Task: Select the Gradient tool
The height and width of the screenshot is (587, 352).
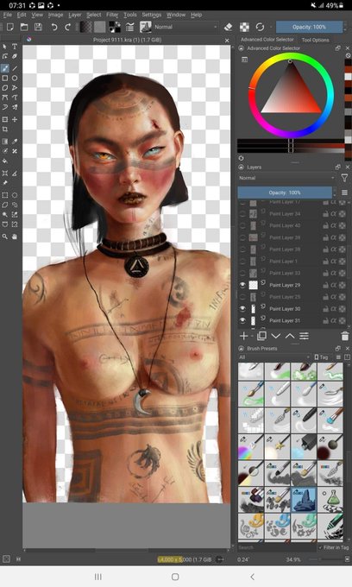Action: [5, 142]
